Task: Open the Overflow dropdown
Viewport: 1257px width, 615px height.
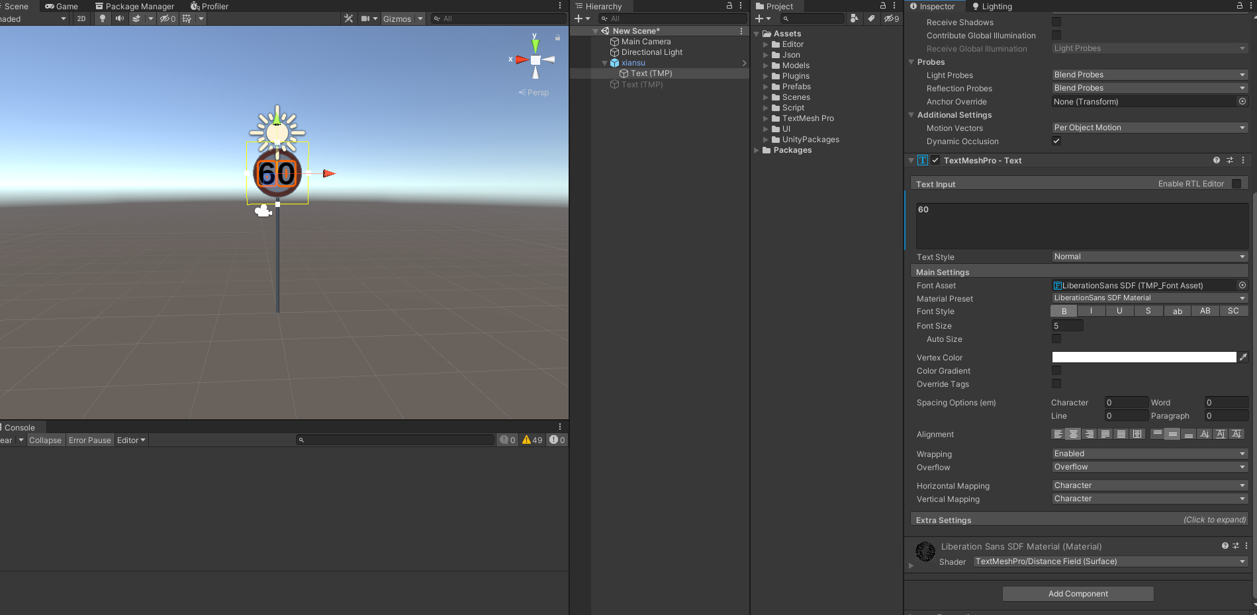Action: pos(1149,467)
